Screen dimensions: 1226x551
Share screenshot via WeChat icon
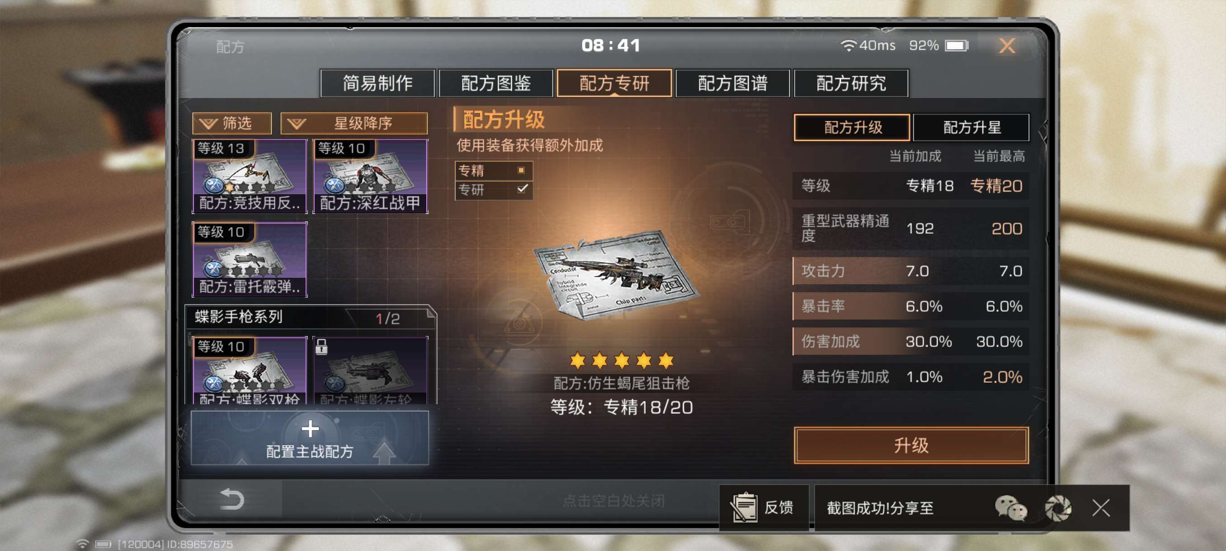pos(1010,508)
